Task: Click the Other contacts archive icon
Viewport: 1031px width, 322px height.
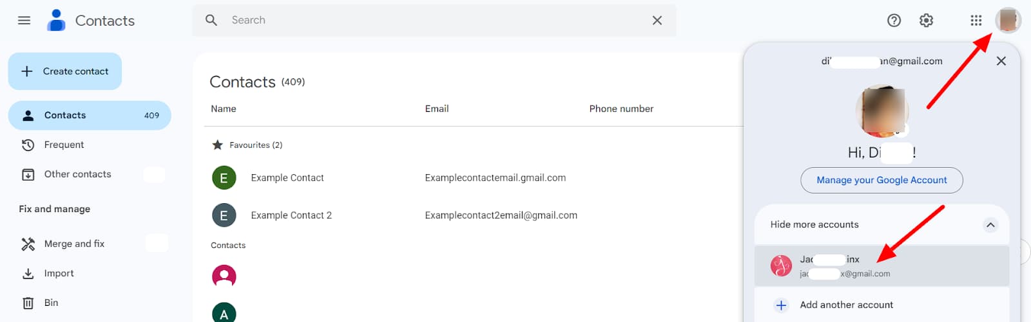Action: click(28, 174)
